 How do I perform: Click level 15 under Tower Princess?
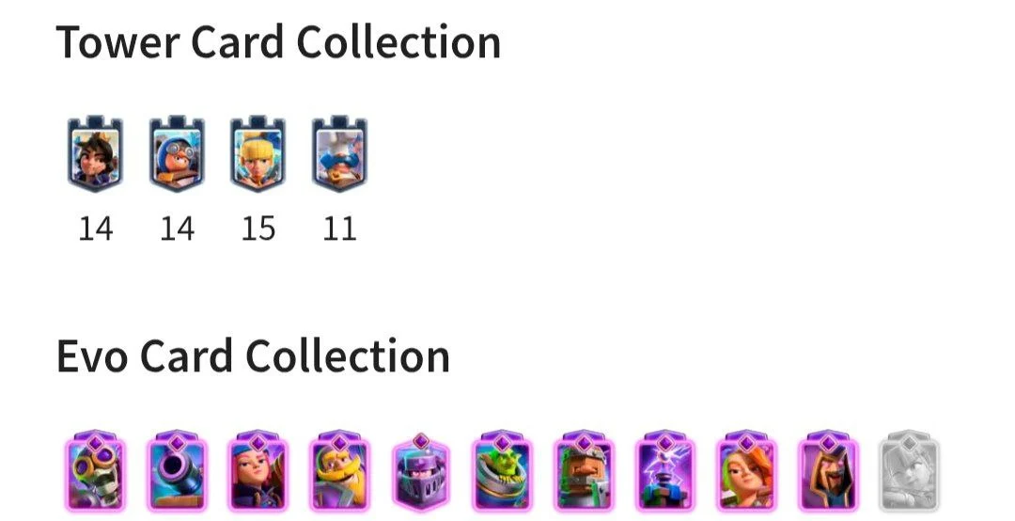(x=258, y=229)
